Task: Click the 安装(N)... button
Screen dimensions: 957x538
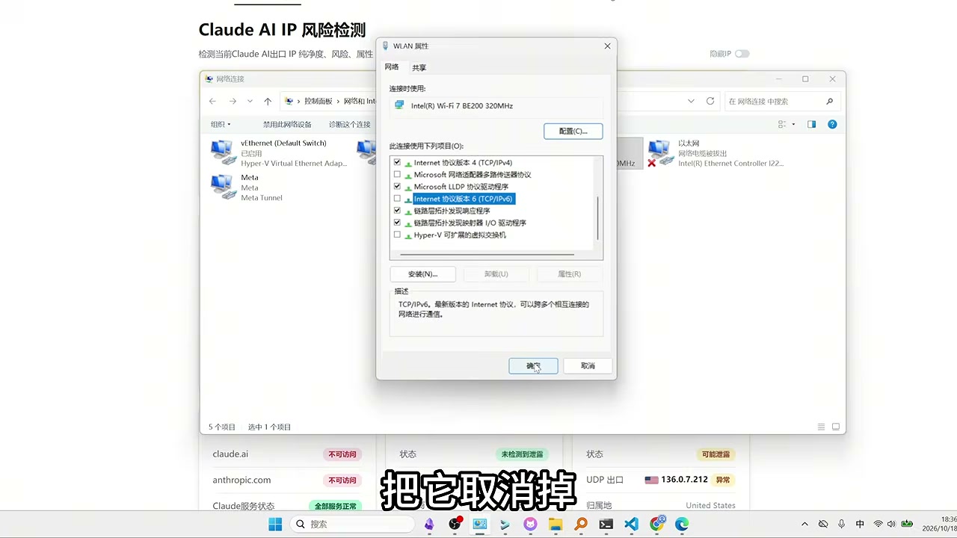Action: tap(423, 274)
